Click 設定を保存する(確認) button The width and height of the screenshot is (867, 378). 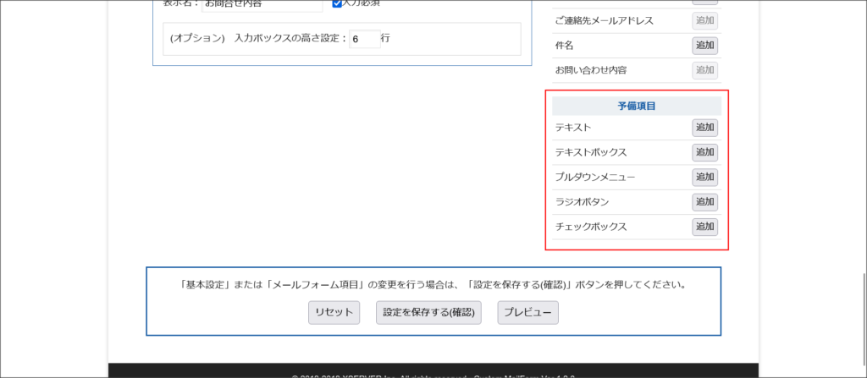coord(428,312)
